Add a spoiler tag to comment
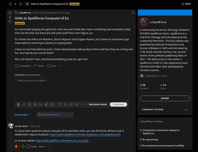The image size is (198, 152). tap(52, 104)
